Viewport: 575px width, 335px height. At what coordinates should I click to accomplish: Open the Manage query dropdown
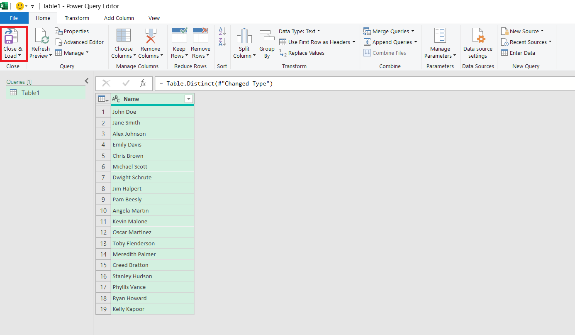click(72, 53)
